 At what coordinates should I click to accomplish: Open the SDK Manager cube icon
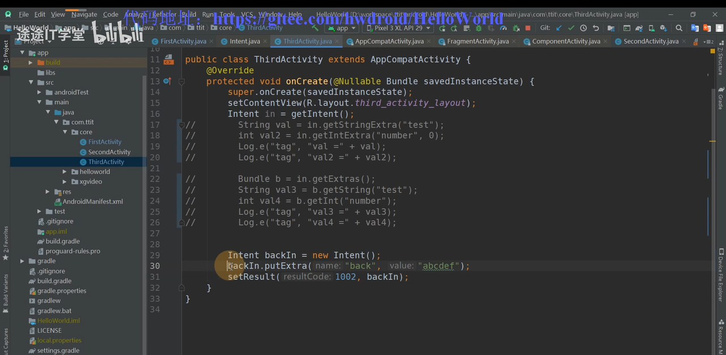point(663,28)
